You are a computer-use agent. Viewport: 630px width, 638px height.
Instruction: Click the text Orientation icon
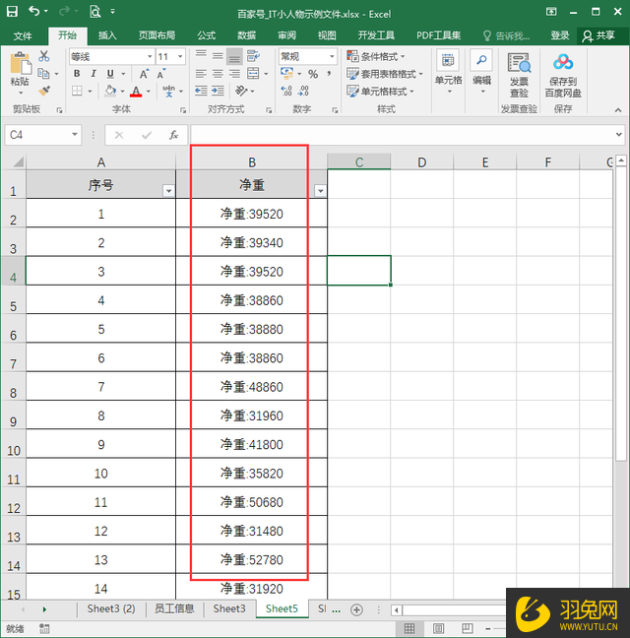click(241, 91)
